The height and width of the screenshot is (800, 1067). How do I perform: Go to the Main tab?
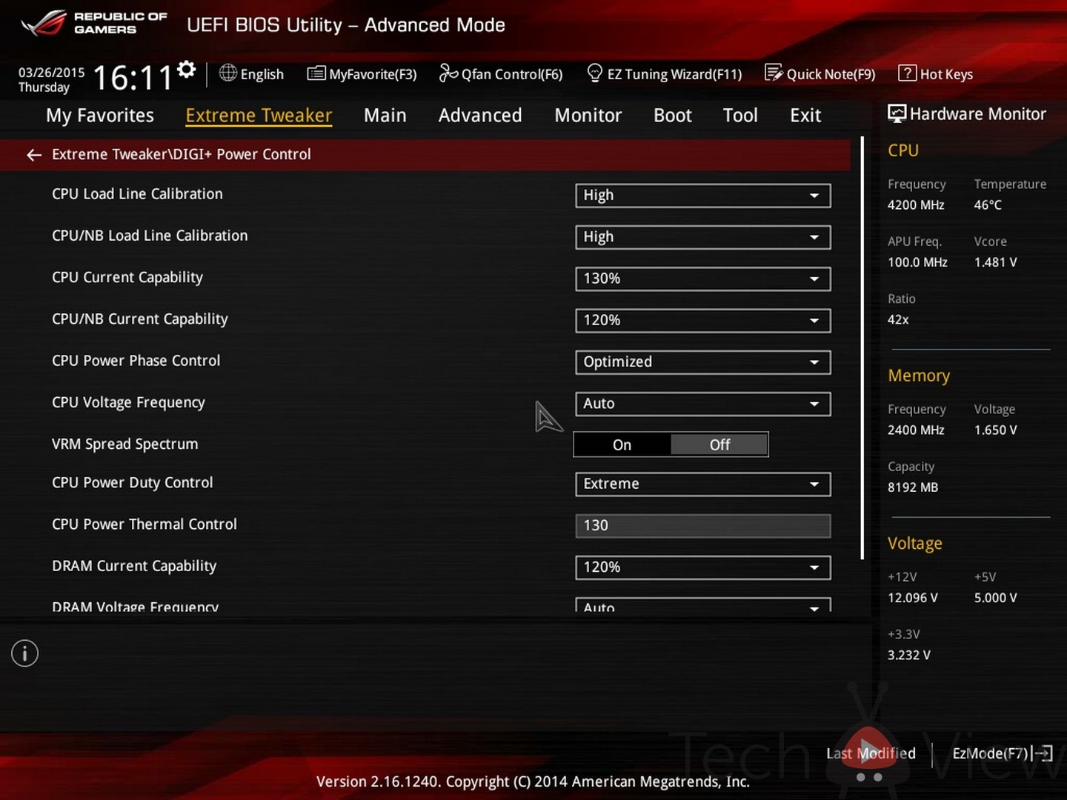(385, 116)
